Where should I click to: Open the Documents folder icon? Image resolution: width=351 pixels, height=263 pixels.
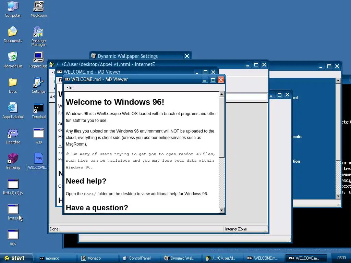(13, 34)
